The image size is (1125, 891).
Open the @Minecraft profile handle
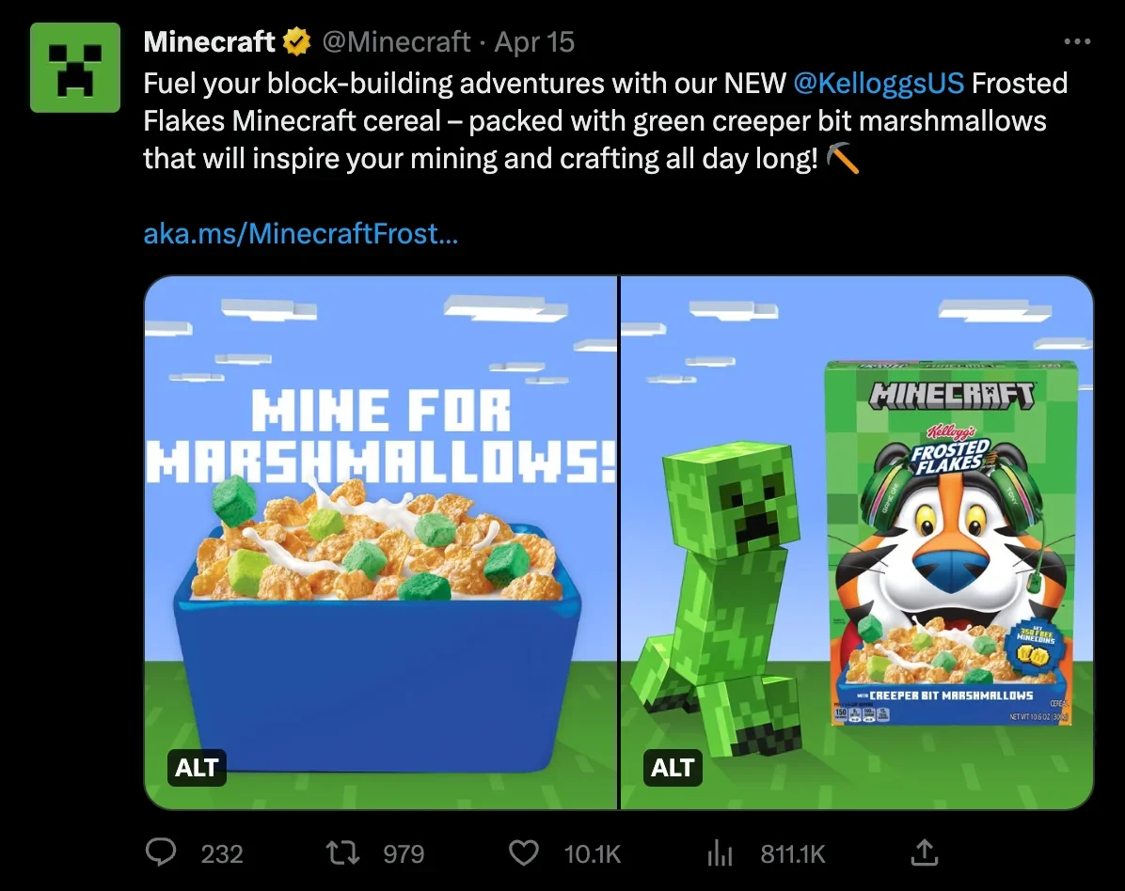(x=396, y=41)
